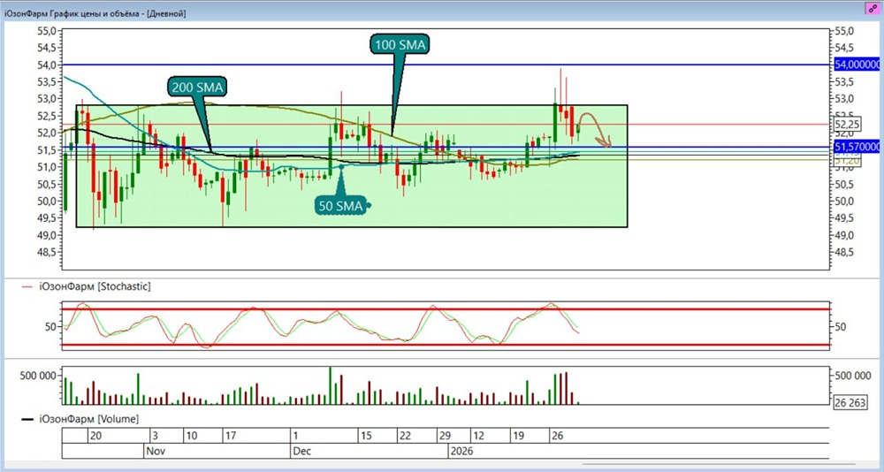
Task: Click the date 19 on time axis
Action: pos(518,436)
